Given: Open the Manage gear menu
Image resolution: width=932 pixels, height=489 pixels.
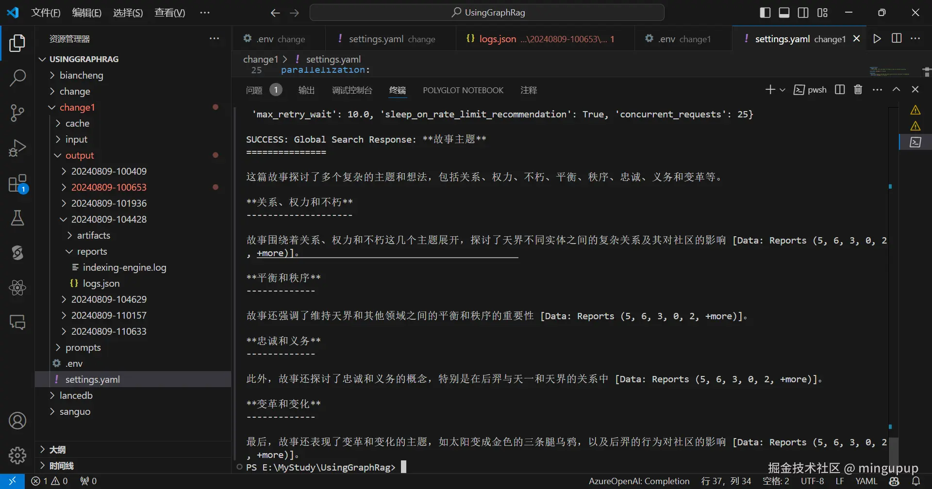Looking at the screenshot, I should tap(17, 455).
